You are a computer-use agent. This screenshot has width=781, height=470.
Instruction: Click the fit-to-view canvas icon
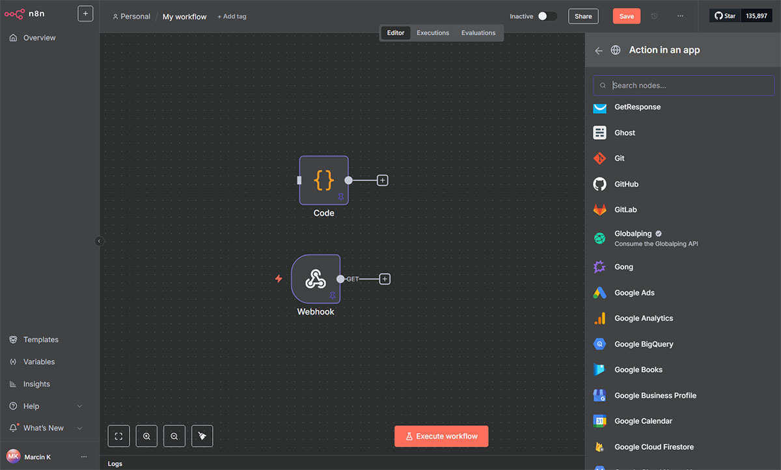pos(118,436)
